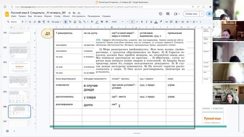
Task: Reload the browser page
Action: [5, 7]
